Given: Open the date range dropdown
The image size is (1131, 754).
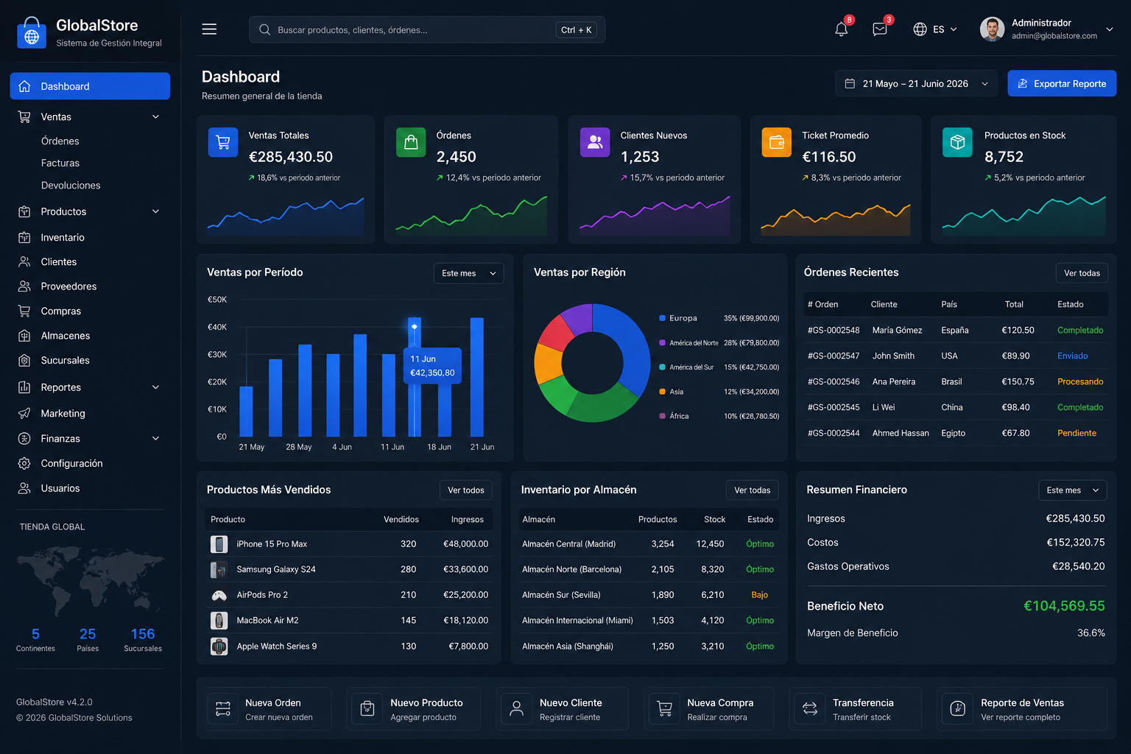Looking at the screenshot, I should coord(916,84).
